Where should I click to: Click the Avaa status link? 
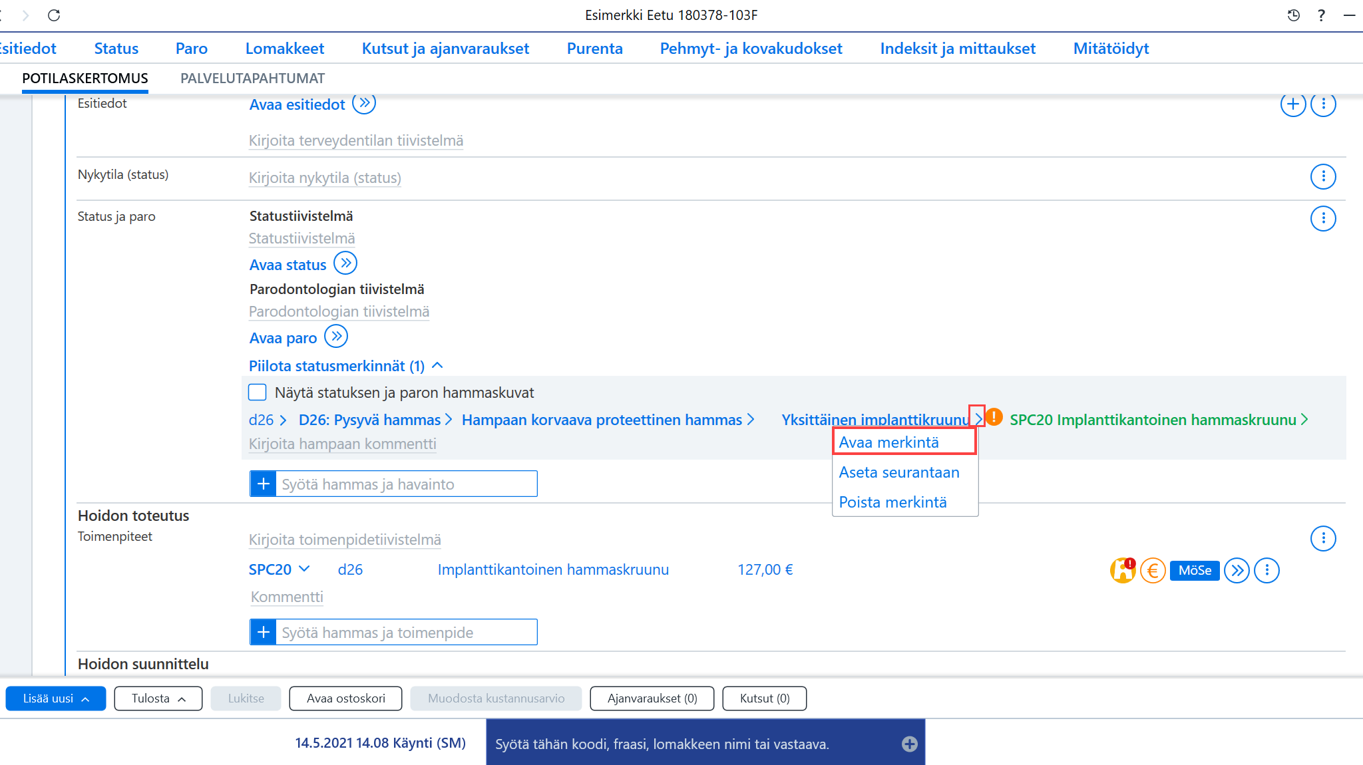[x=288, y=265]
